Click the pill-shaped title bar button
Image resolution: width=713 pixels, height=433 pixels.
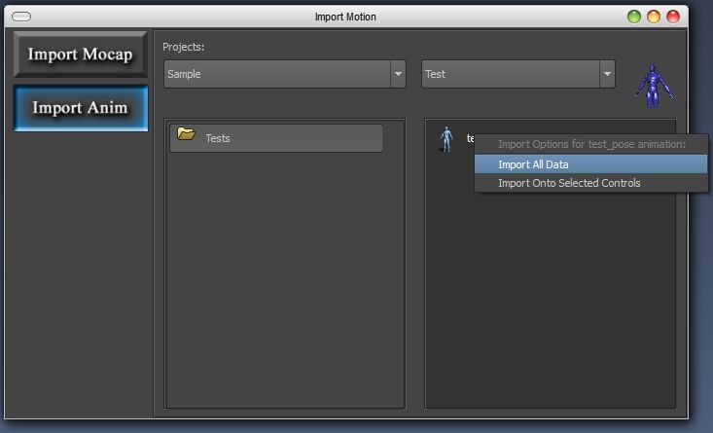coord(21,17)
